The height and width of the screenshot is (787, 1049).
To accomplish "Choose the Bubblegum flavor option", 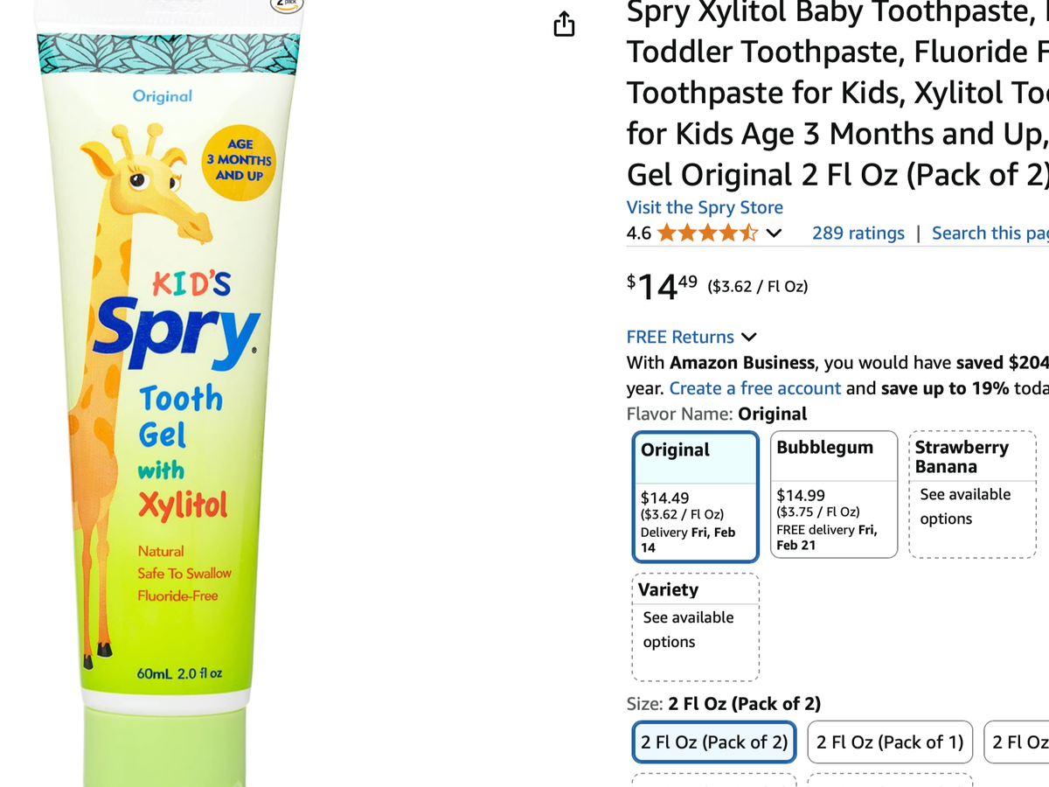I will (x=834, y=494).
